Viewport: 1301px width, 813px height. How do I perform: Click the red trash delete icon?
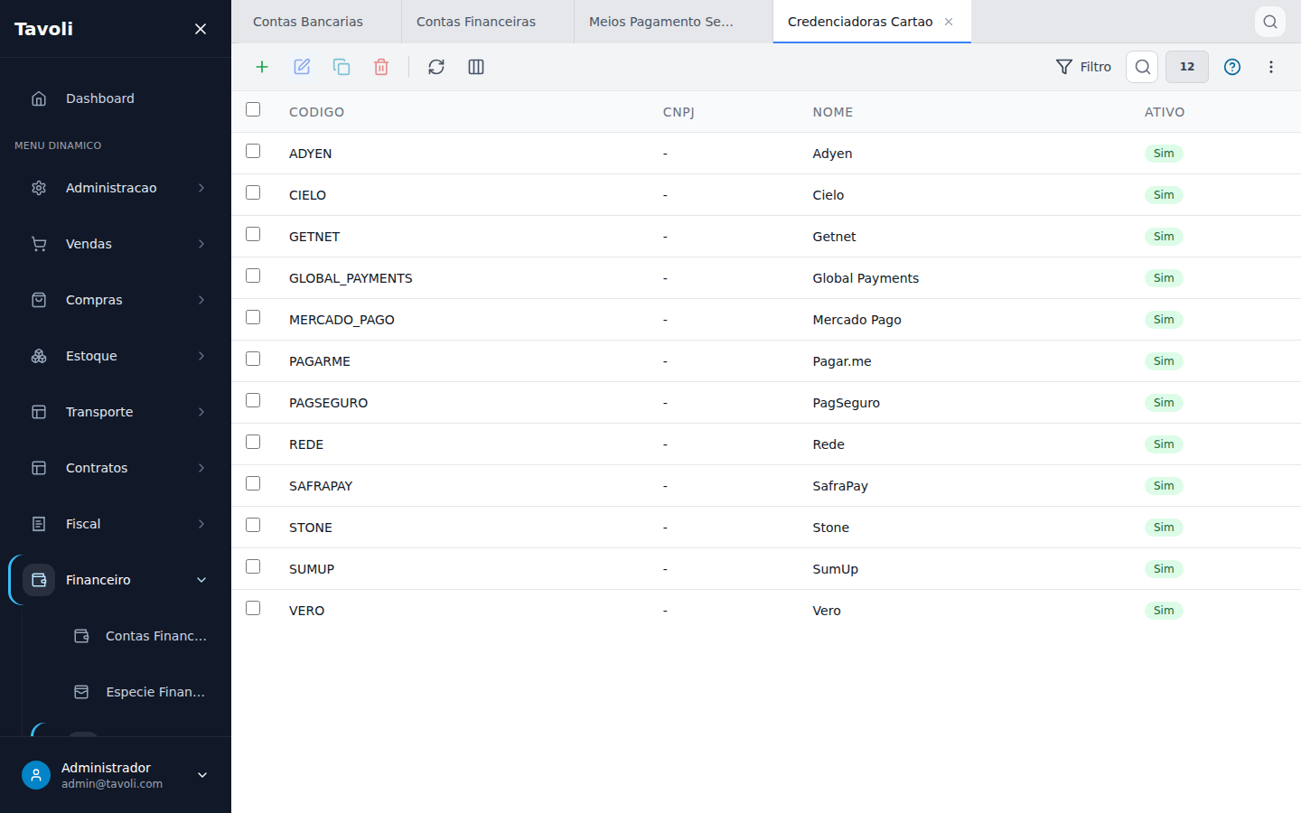point(381,67)
